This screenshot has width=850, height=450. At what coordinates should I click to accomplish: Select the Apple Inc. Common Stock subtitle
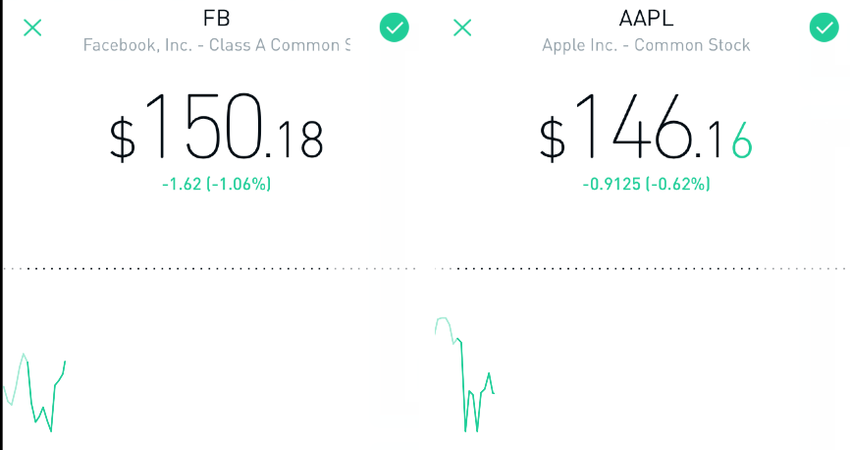646,45
